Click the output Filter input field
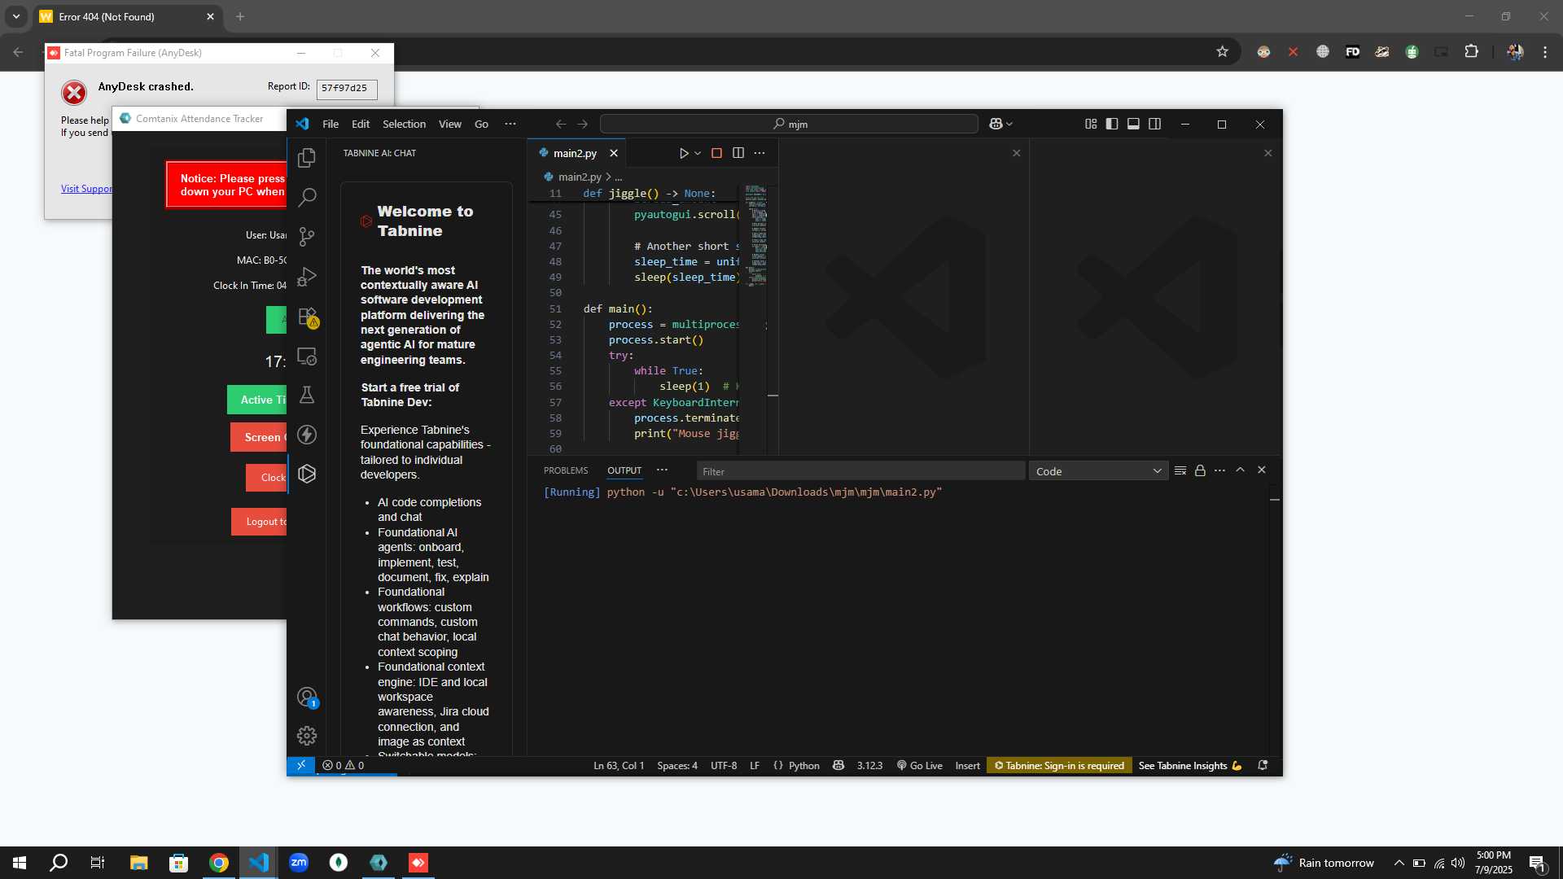Viewport: 1563px width, 879px height. tap(860, 471)
